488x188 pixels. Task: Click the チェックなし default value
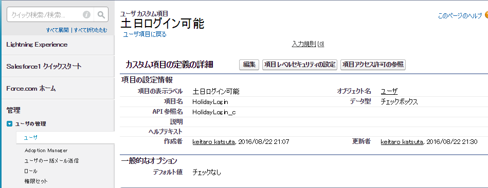(207, 172)
